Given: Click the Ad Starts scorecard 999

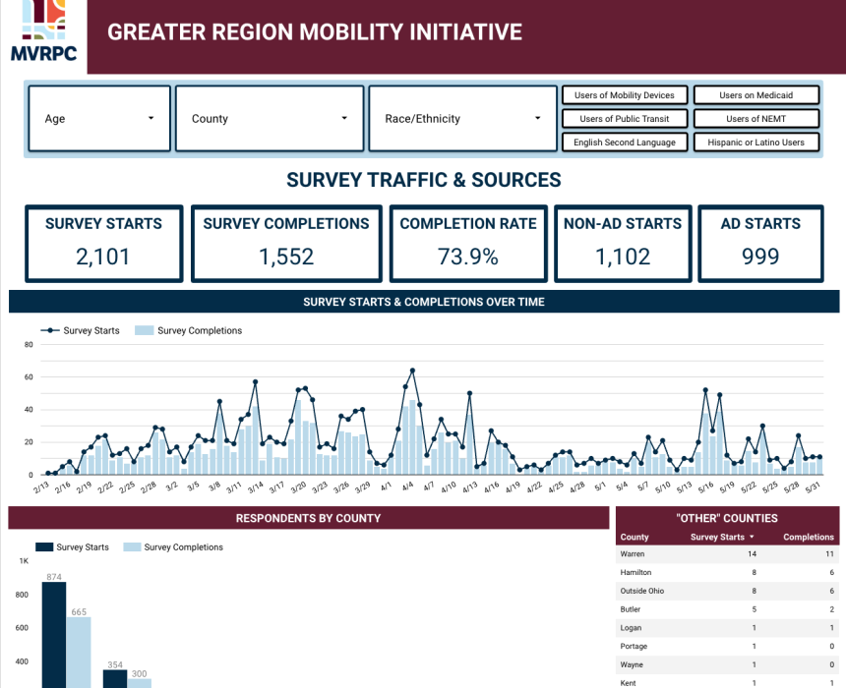Looking at the screenshot, I should point(760,244).
